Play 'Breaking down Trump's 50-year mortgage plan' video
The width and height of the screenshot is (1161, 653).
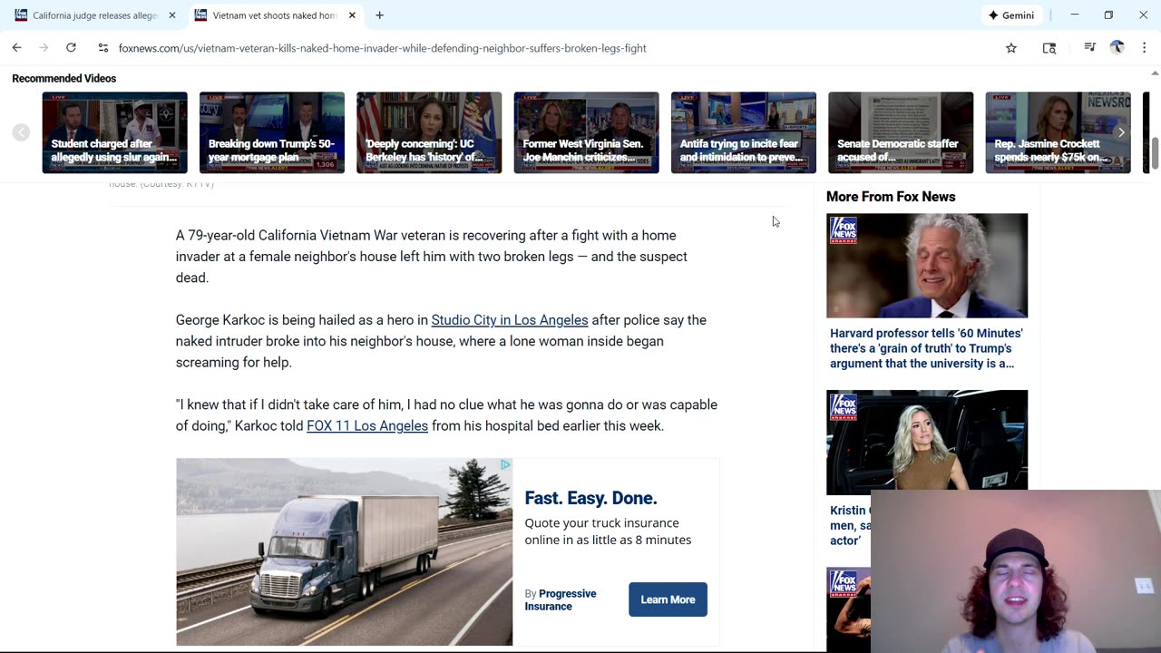271,132
